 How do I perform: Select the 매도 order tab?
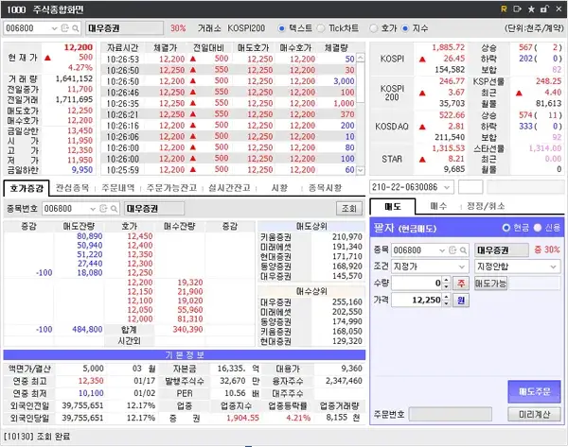coord(393,207)
